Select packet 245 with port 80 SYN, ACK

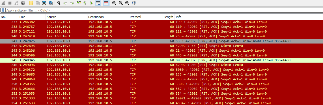pyautogui.click(x=162, y=60)
